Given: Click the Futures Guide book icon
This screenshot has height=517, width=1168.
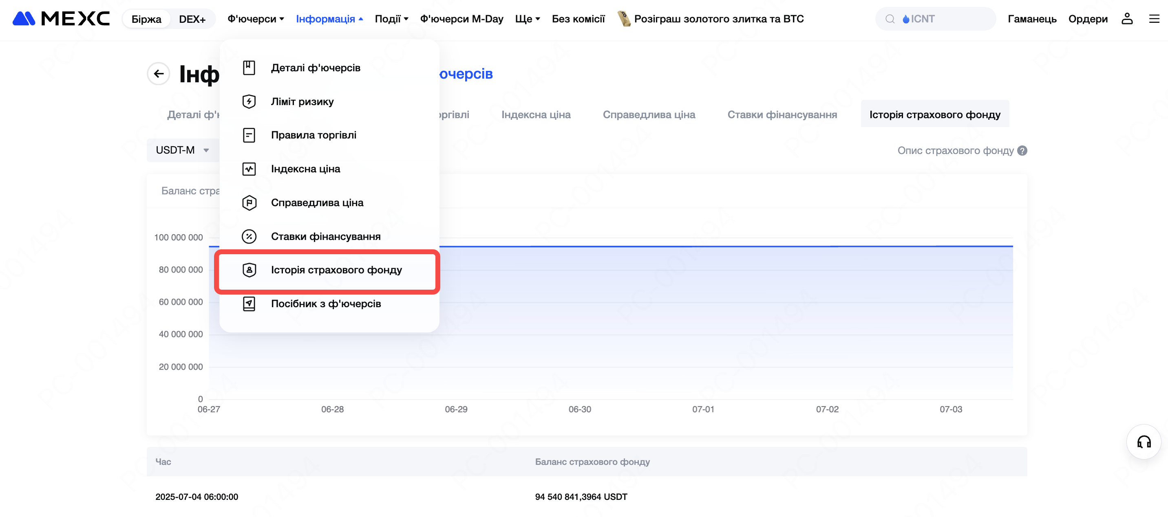Looking at the screenshot, I should [249, 304].
